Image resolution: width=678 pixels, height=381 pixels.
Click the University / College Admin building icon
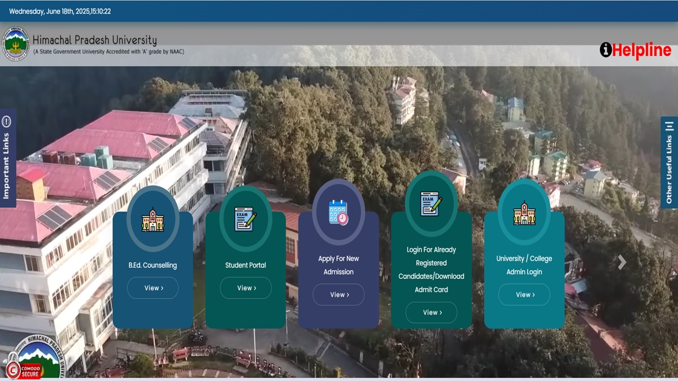tap(524, 212)
